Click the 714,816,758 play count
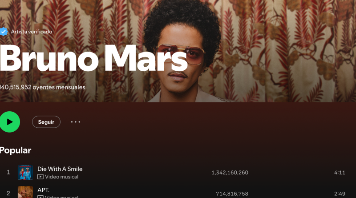 [232, 194]
